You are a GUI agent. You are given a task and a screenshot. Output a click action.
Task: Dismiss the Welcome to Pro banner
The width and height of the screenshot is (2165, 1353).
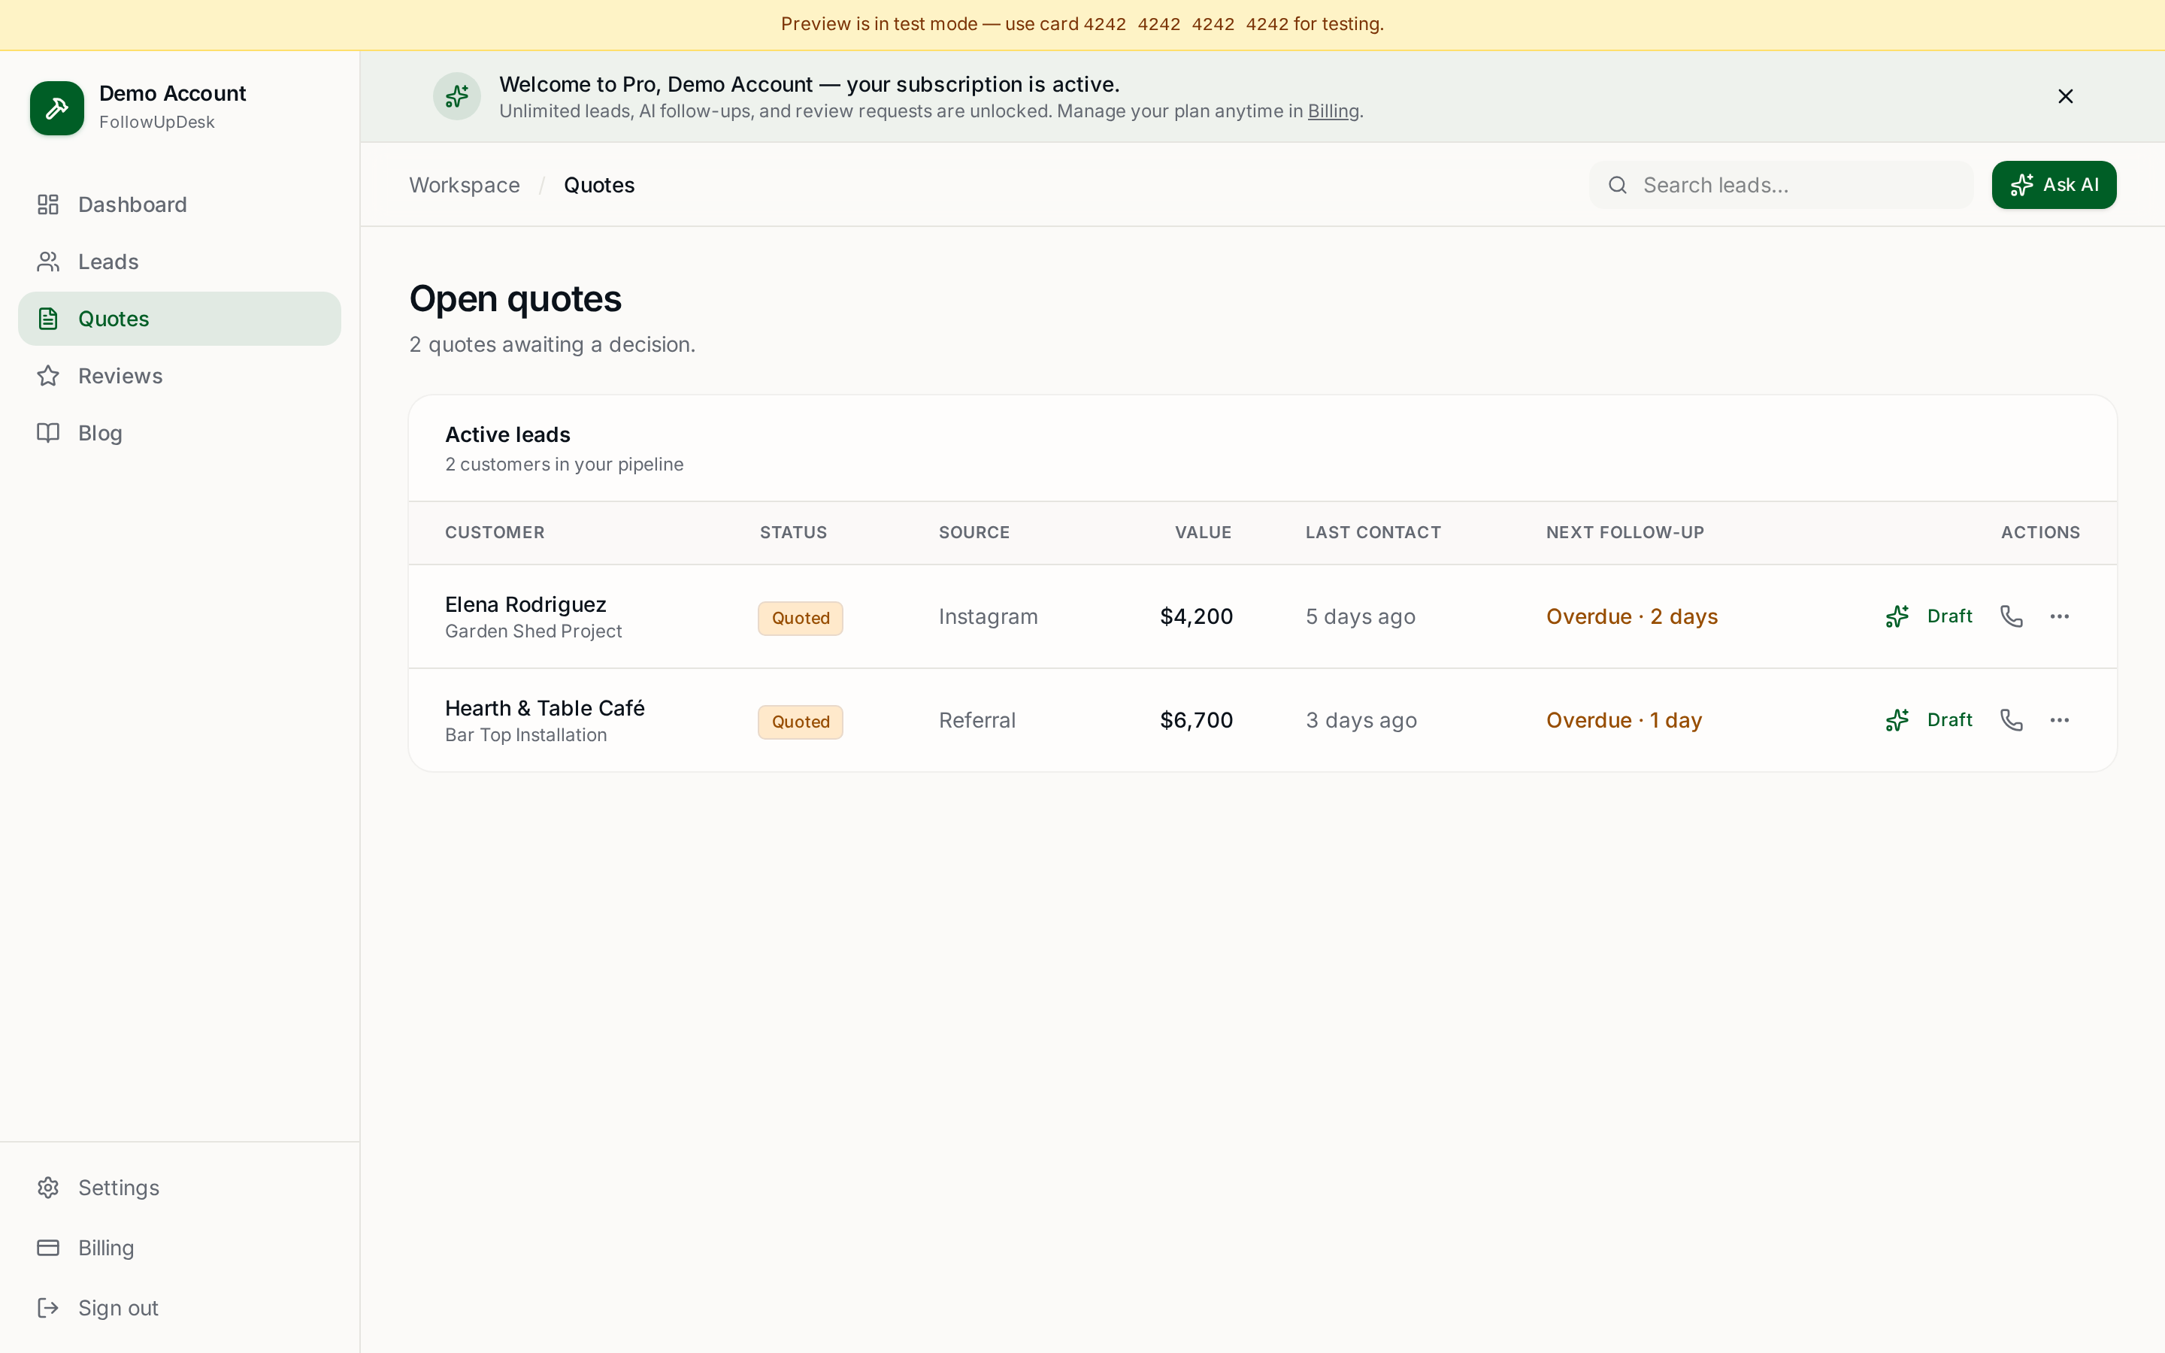point(2066,97)
